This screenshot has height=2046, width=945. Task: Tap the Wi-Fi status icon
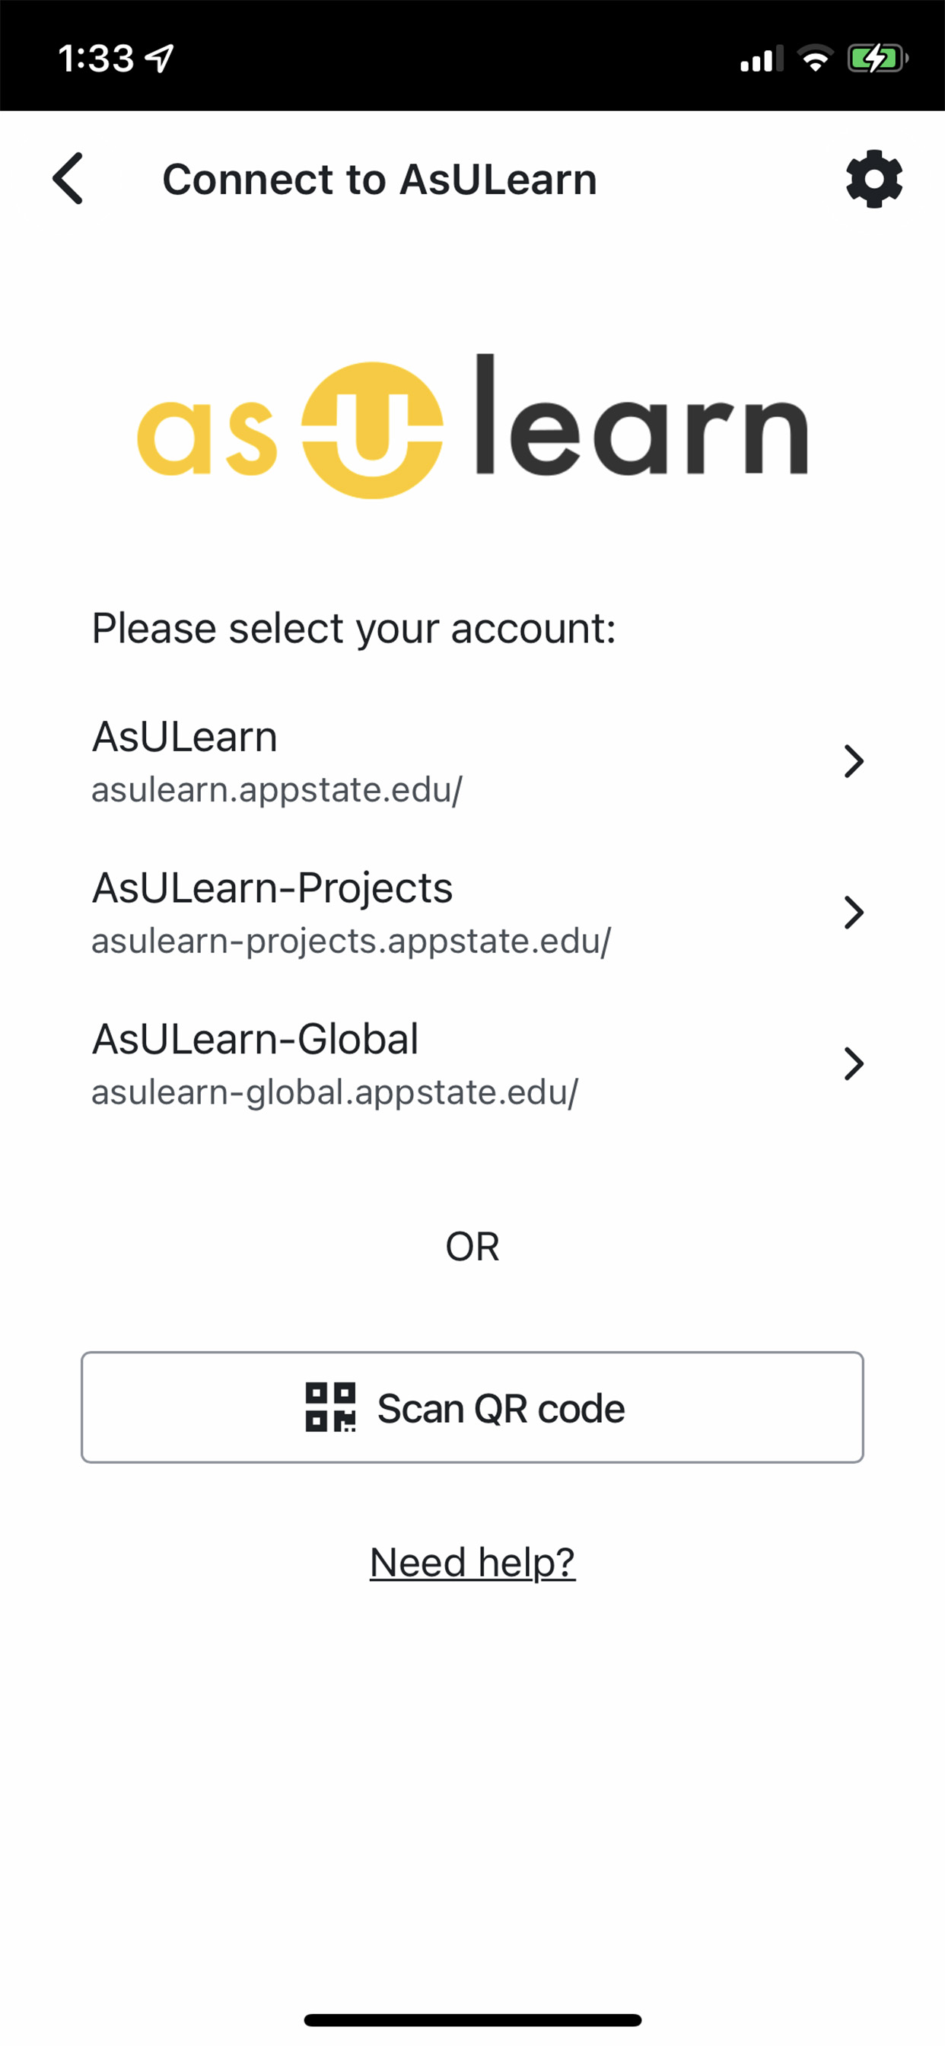(x=815, y=58)
